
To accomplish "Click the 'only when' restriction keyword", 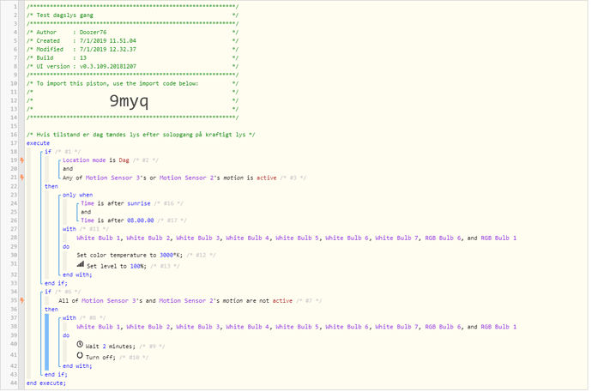I will click(78, 195).
